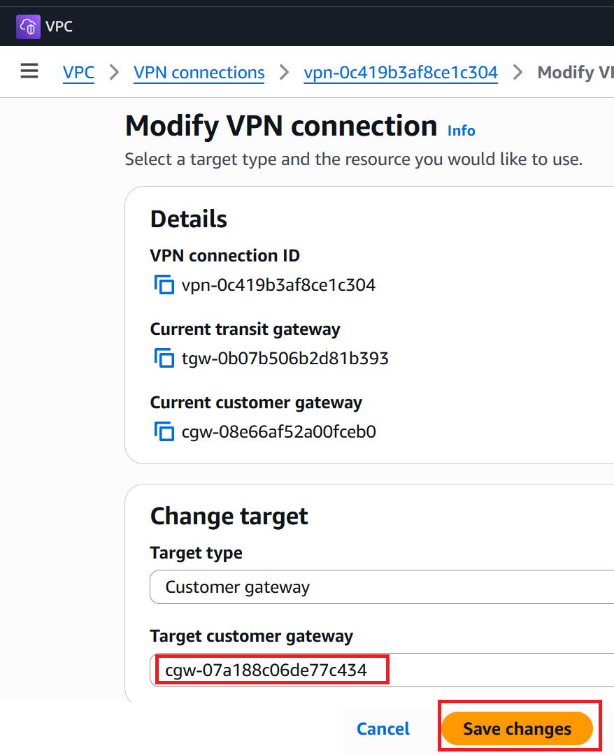Expand the Target type dropdown
The width and height of the screenshot is (614, 755).
pos(382,587)
